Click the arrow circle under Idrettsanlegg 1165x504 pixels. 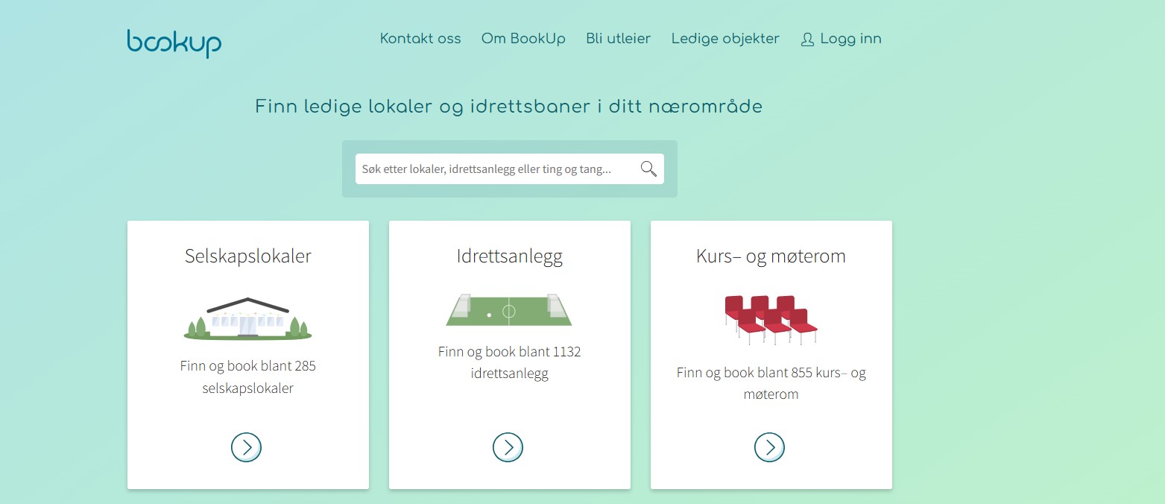click(x=508, y=447)
